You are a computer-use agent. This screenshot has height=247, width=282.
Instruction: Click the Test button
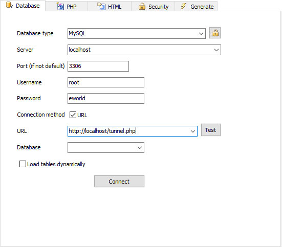(x=211, y=130)
